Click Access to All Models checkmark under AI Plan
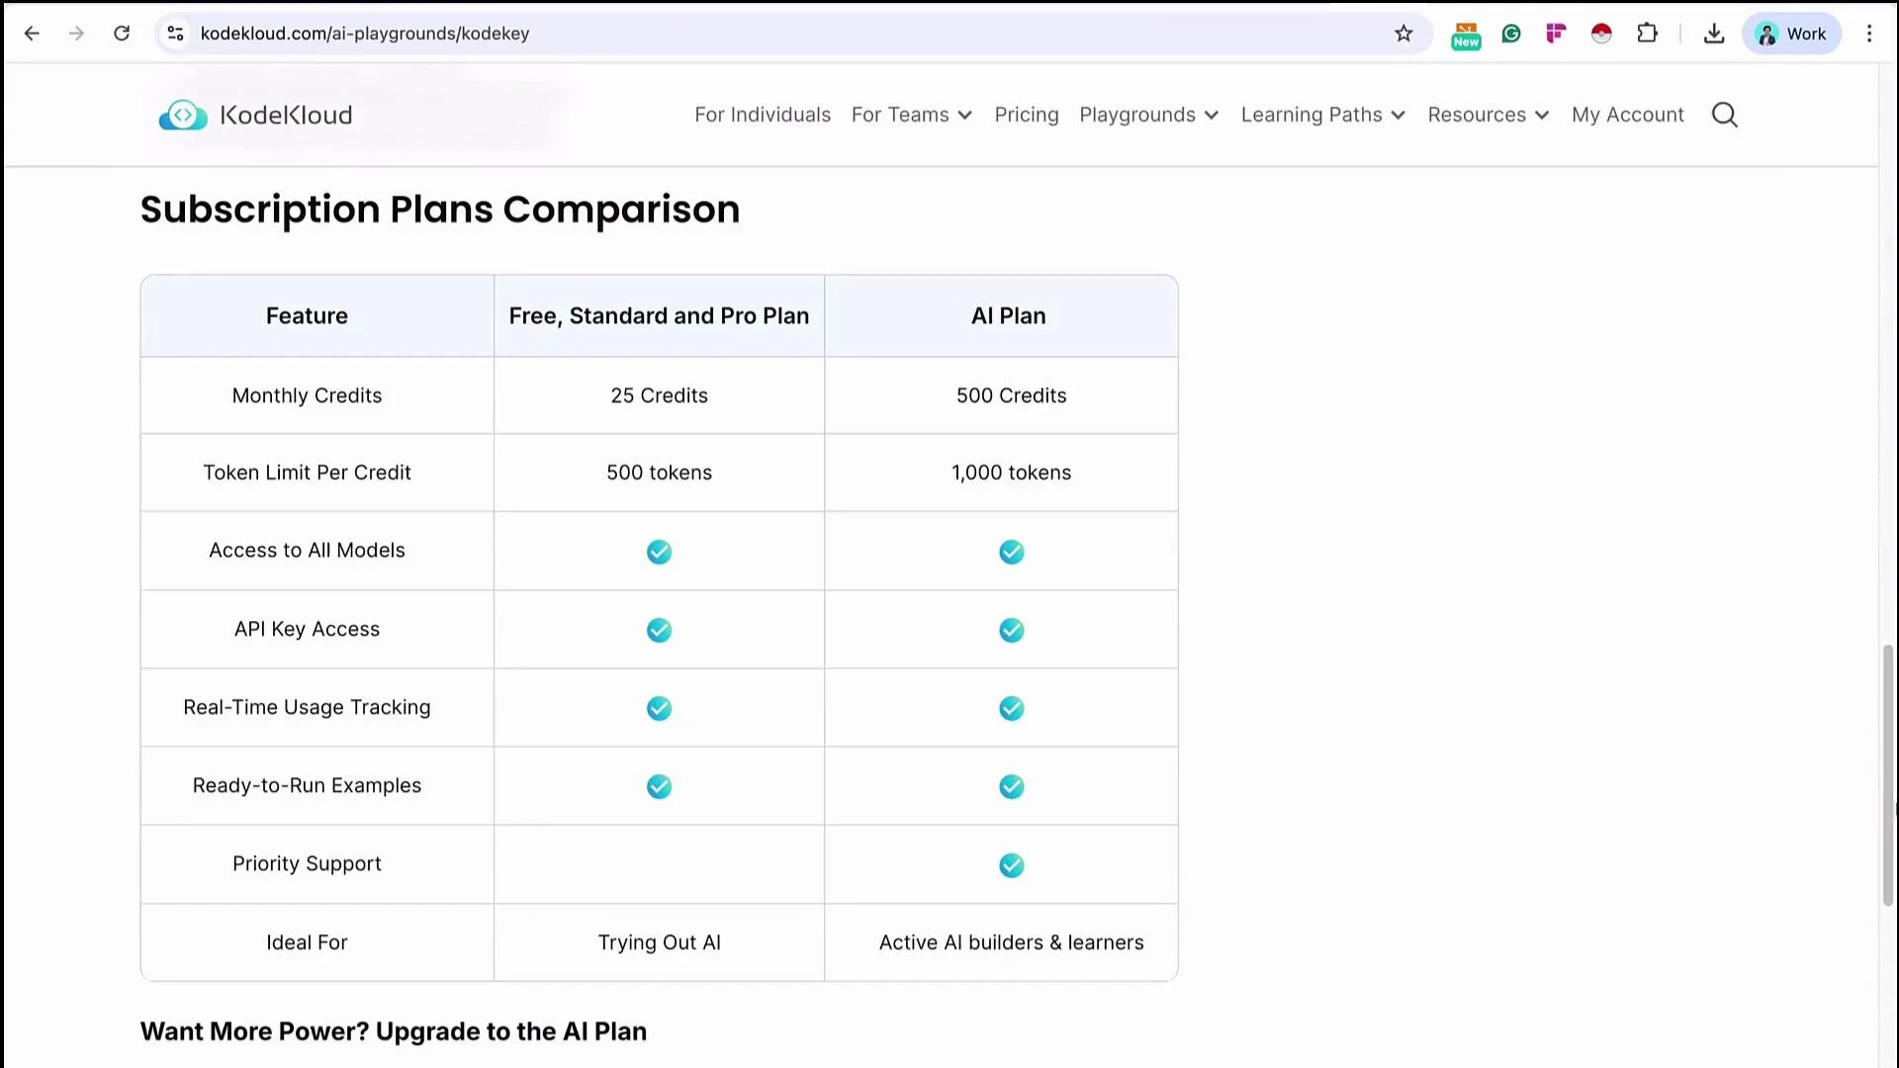The image size is (1899, 1068). click(1011, 552)
